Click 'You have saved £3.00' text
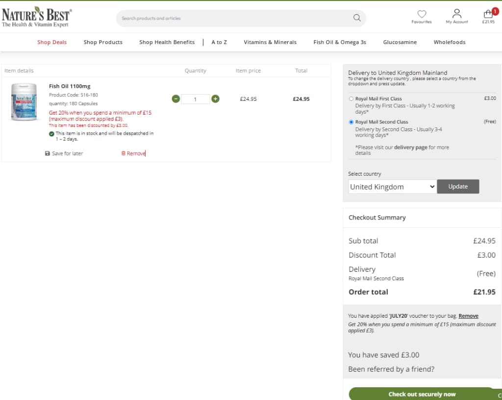This screenshot has width=502, height=400. click(383, 355)
